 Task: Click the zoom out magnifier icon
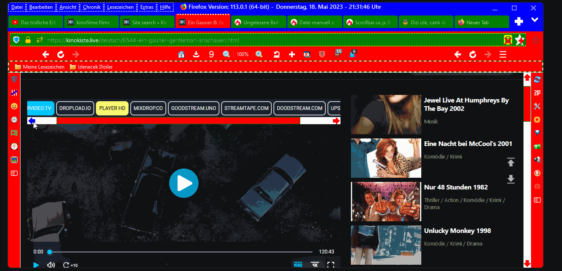tap(226, 54)
